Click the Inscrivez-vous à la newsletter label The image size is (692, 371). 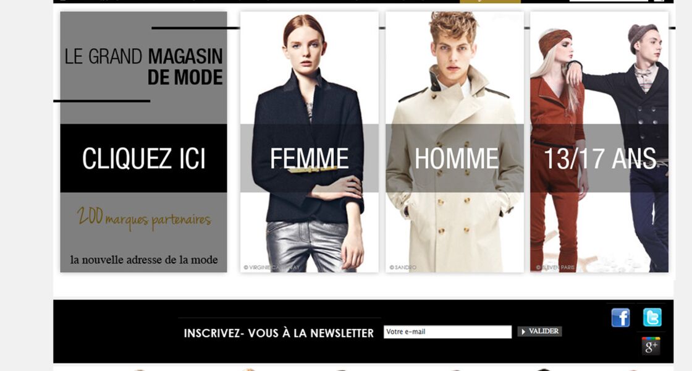tap(279, 333)
